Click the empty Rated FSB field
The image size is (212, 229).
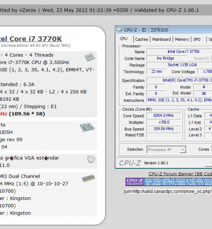[x=163, y=135]
